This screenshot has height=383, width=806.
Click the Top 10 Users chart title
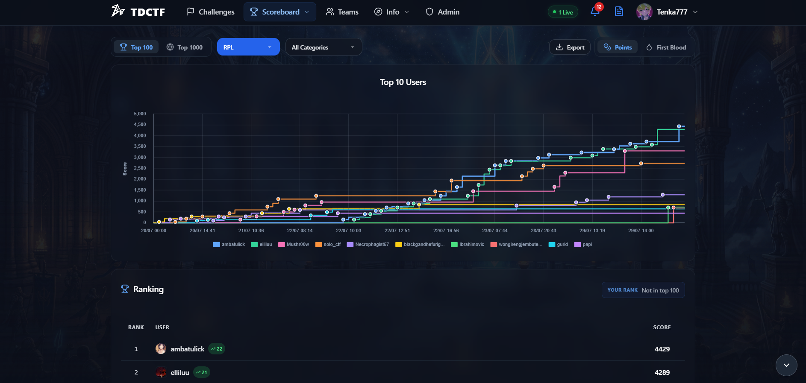point(403,82)
